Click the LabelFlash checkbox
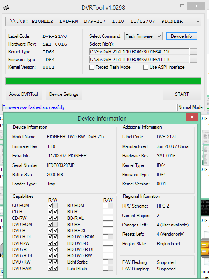Viewport: 209px width, 279px height. (106, 268)
